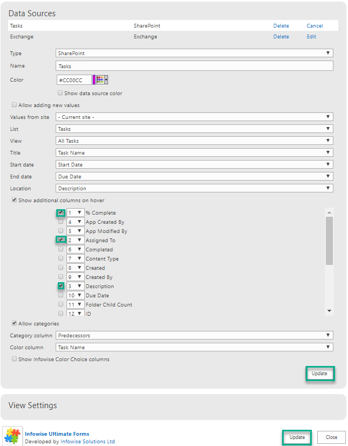Select the Exchange data source row
Screen dimensions: 348x446
pos(173,37)
